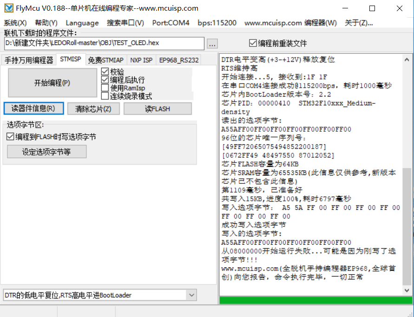Screen dimensions: 414x317
Task: Enable the 使用RamIsp checkbox
Action: 105,88
